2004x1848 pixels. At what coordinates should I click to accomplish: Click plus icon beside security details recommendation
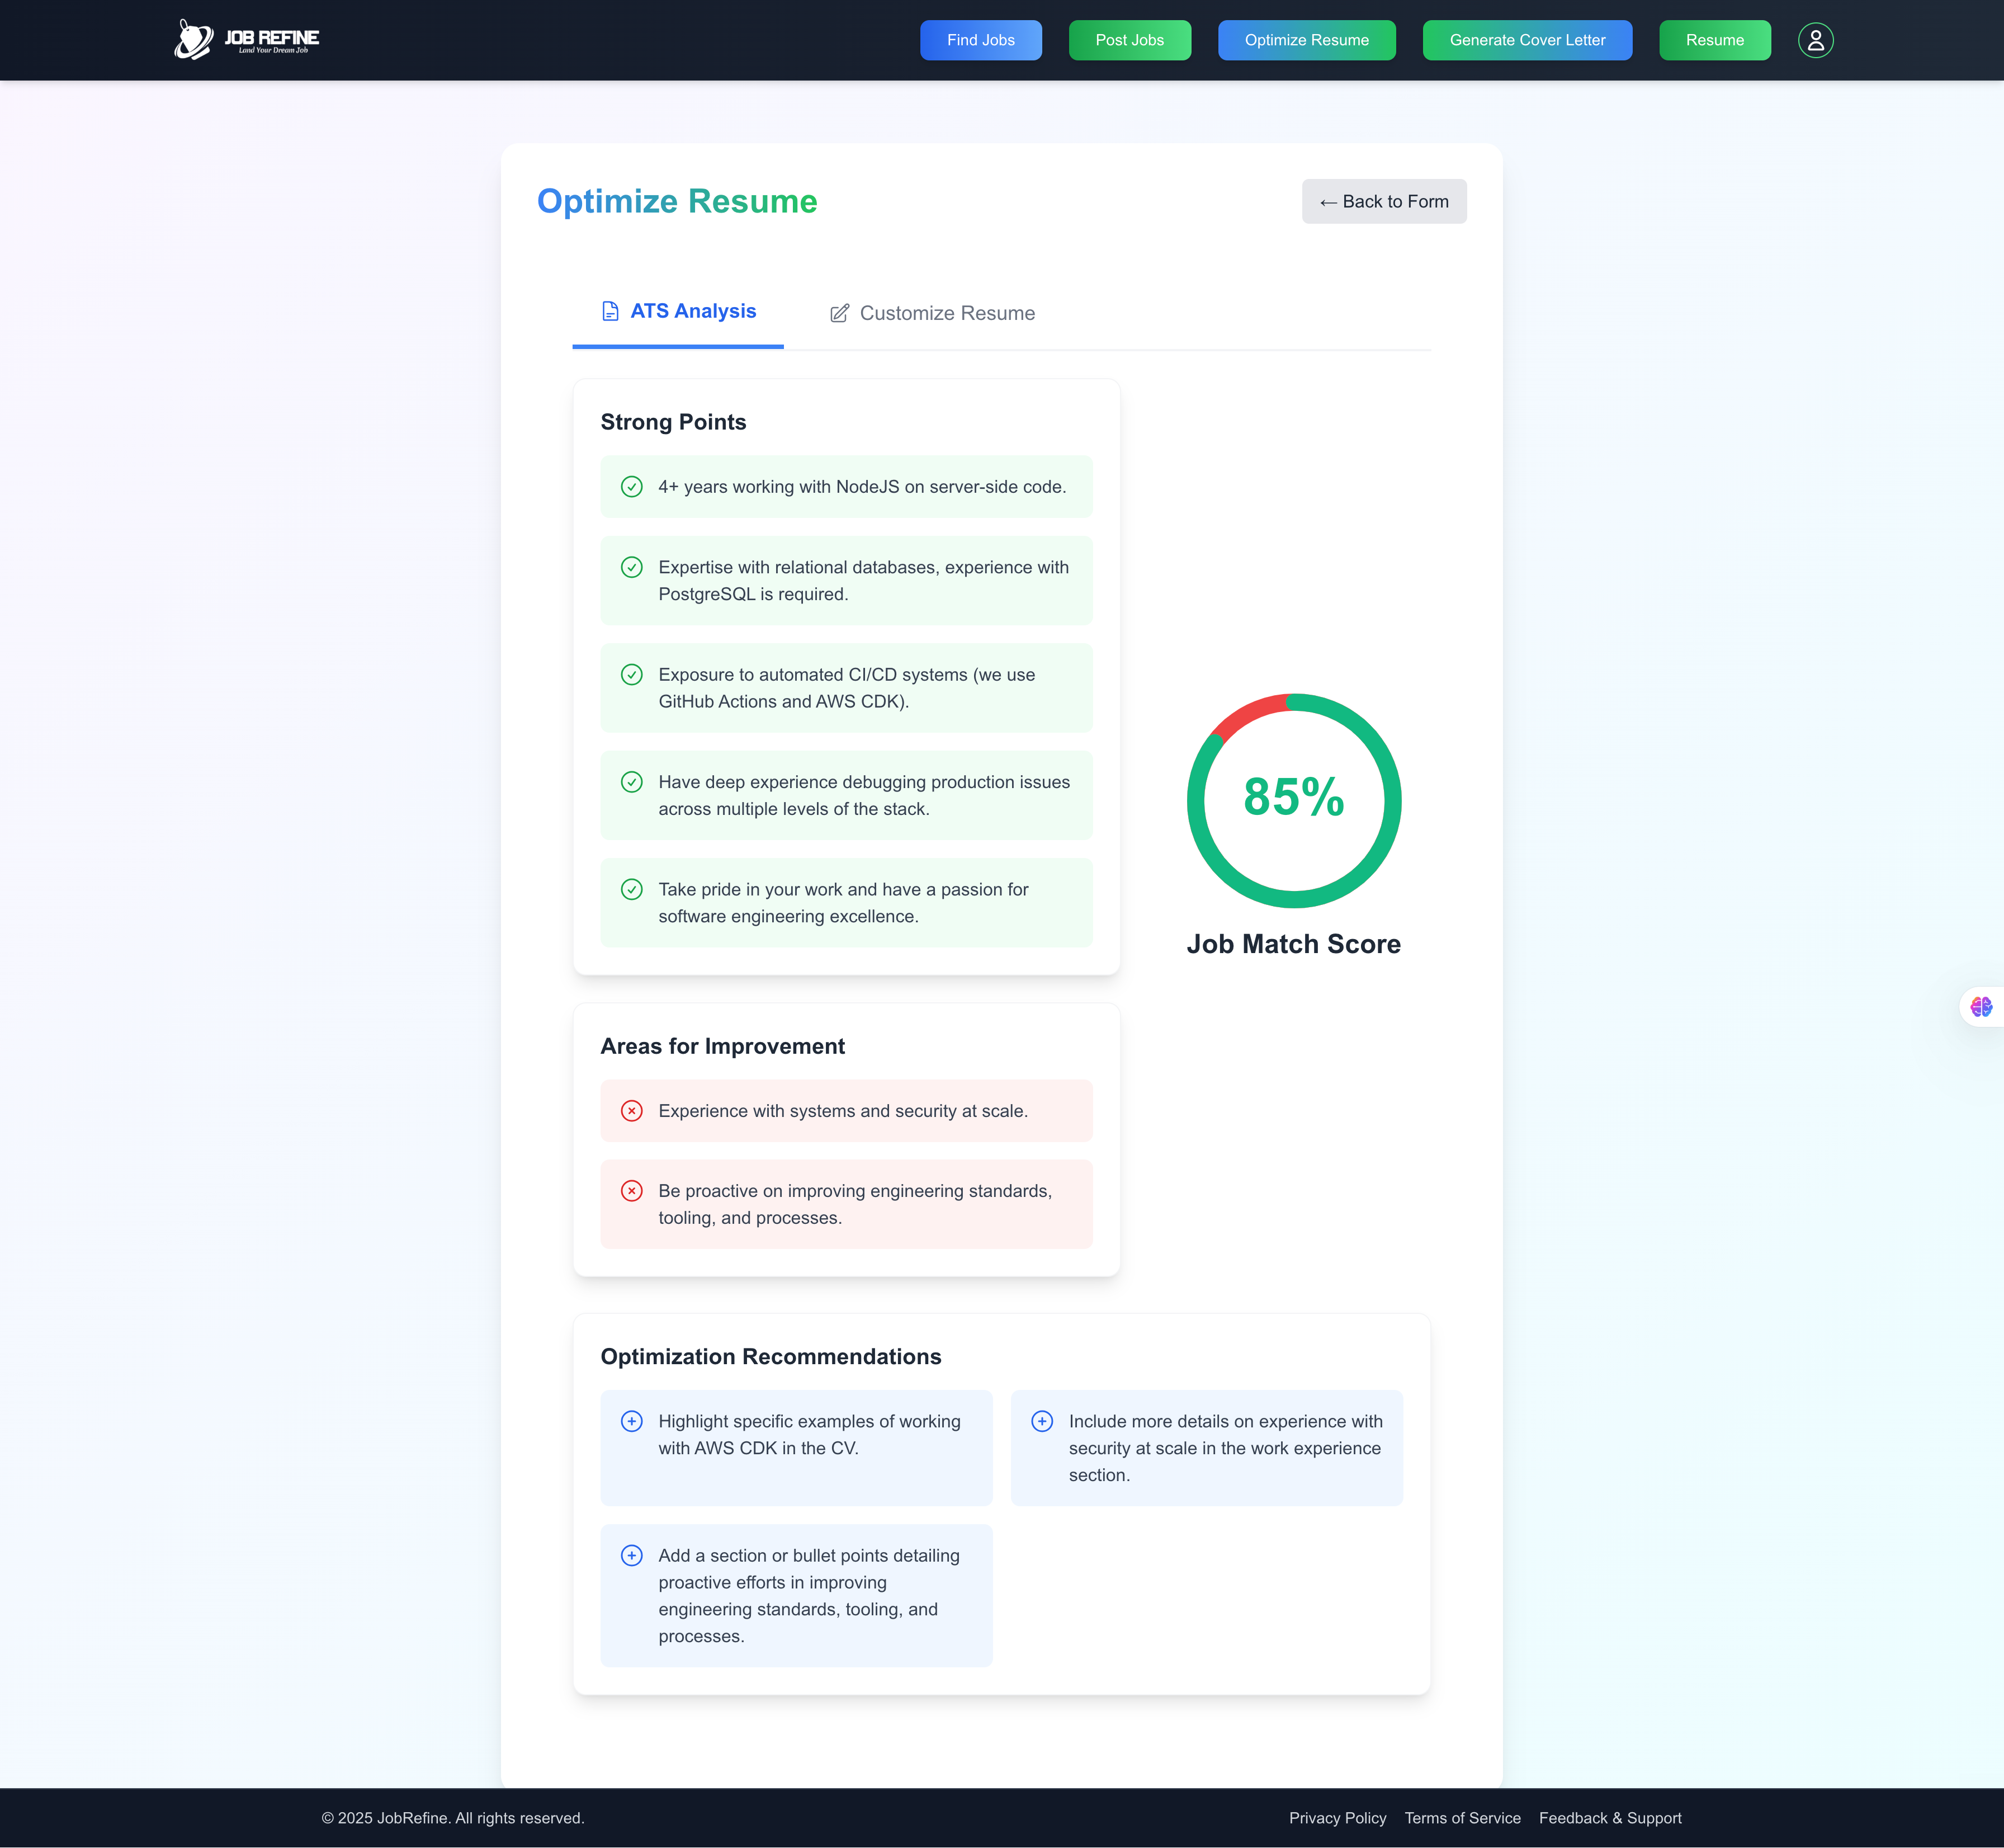tap(1042, 1421)
